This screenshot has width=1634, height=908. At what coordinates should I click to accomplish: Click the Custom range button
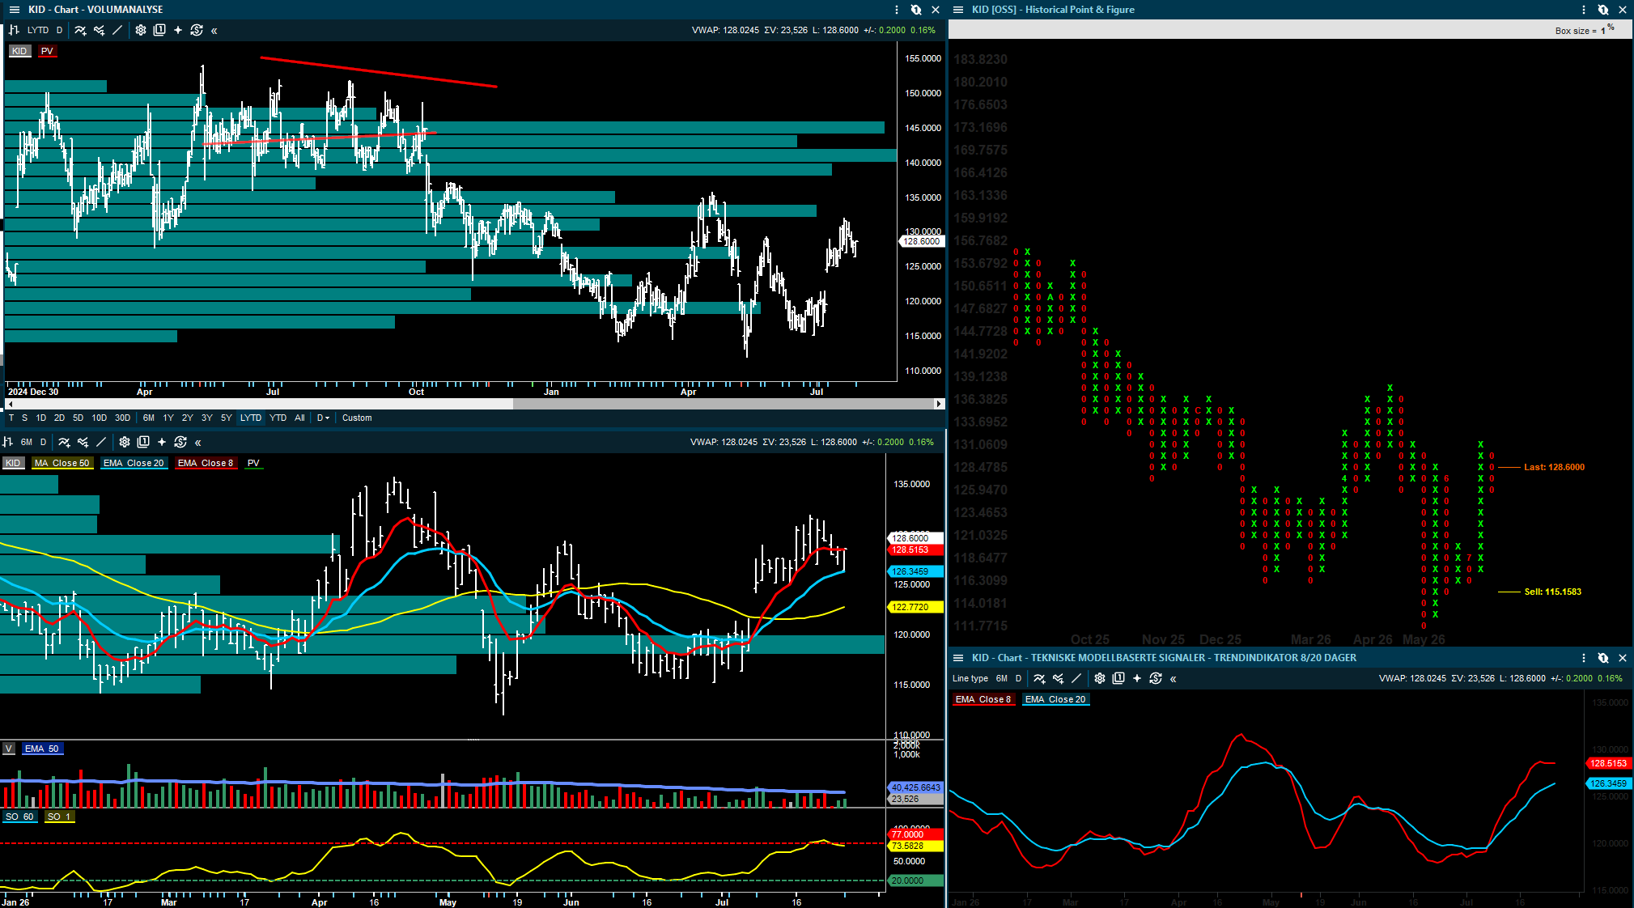[357, 418]
